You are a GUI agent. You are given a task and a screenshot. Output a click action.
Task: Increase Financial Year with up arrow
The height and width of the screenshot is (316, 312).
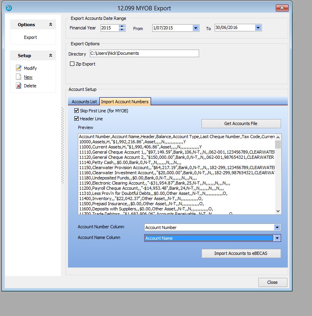click(122, 26)
